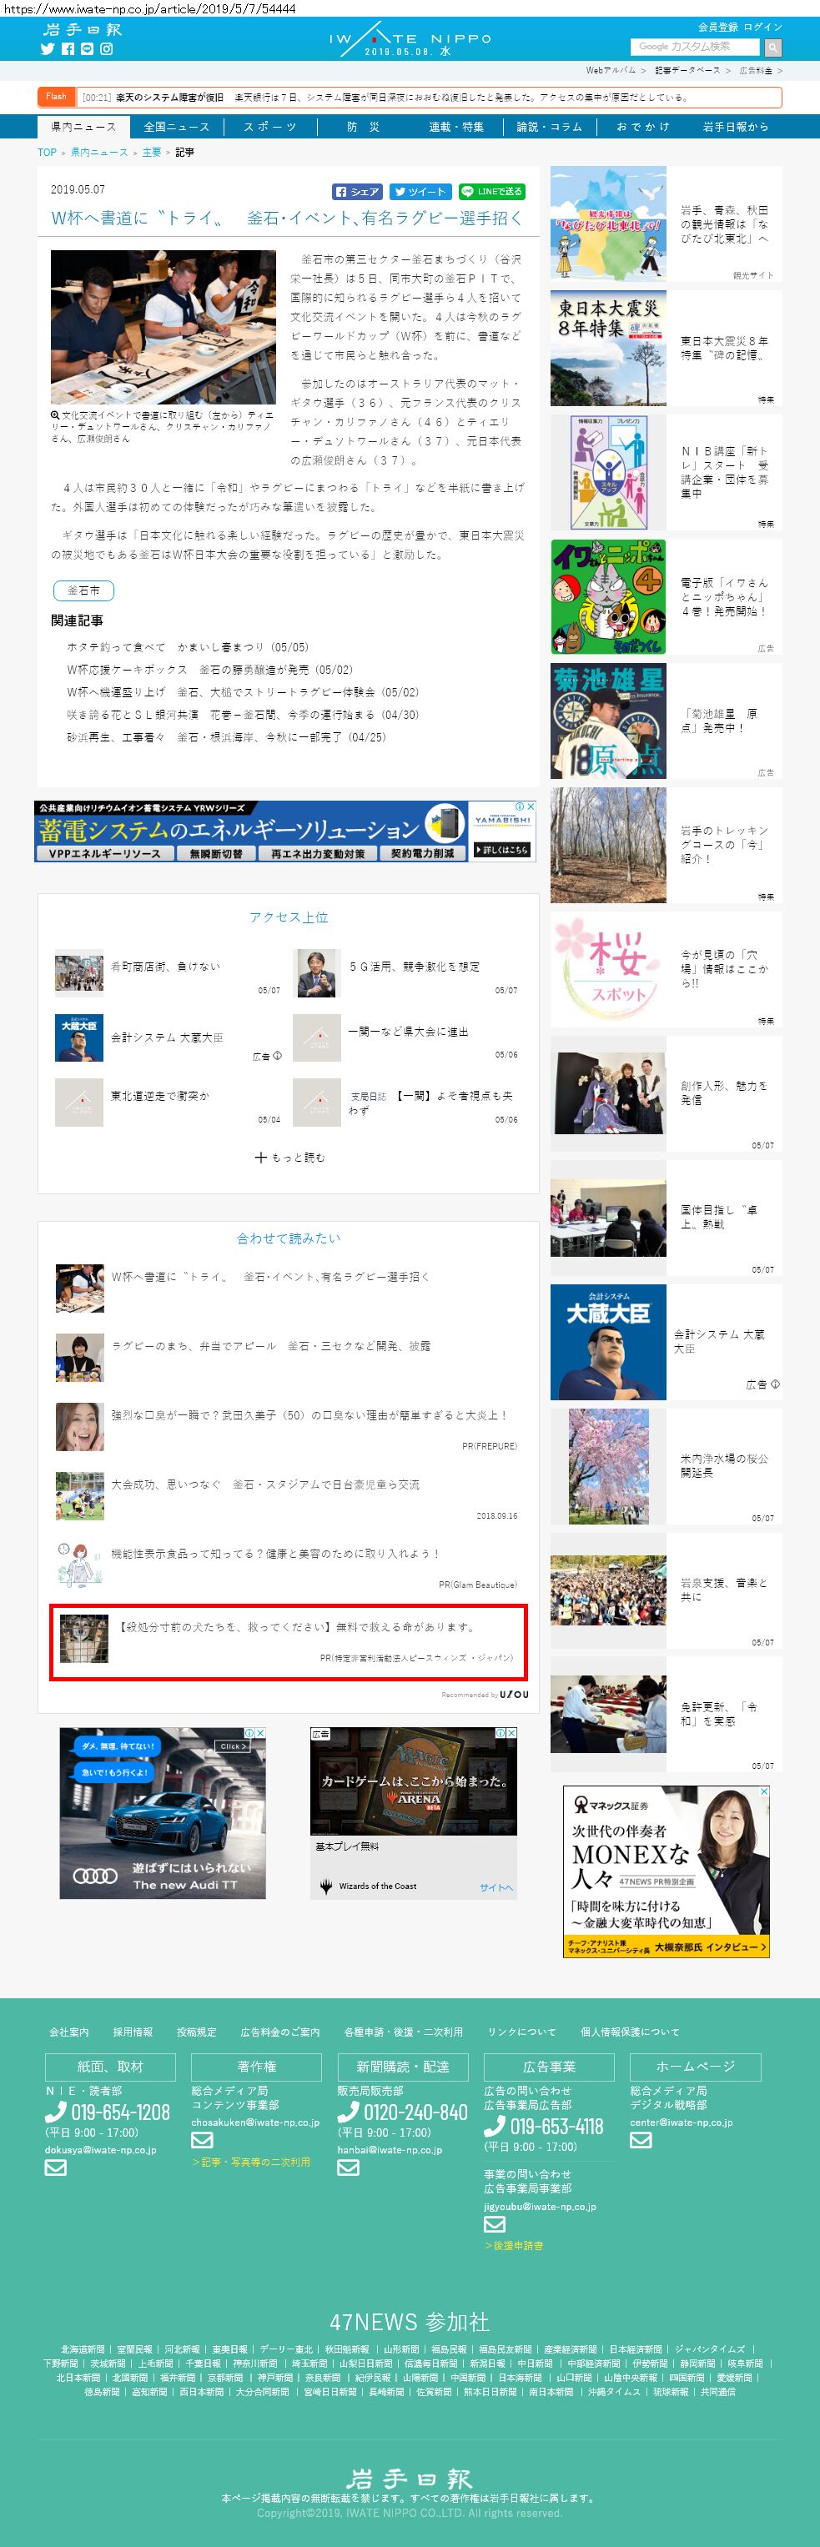Close the Yamabishi battery banner ad

click(x=531, y=806)
